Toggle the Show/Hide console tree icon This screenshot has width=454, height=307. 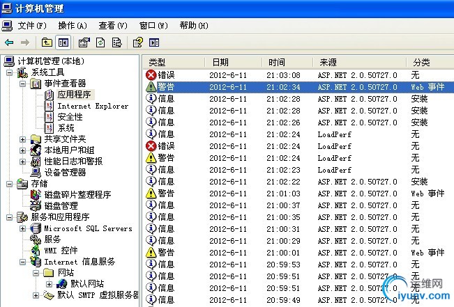(63, 42)
